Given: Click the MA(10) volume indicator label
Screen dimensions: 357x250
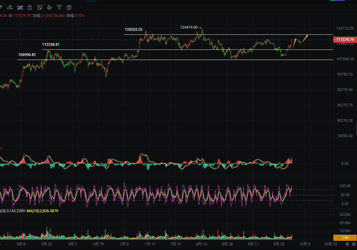Looking at the screenshot, I should coord(42,211).
